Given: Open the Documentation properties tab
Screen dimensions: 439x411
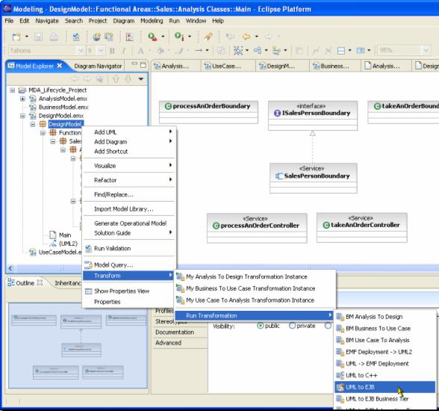Looking at the screenshot, I should 175,333.
